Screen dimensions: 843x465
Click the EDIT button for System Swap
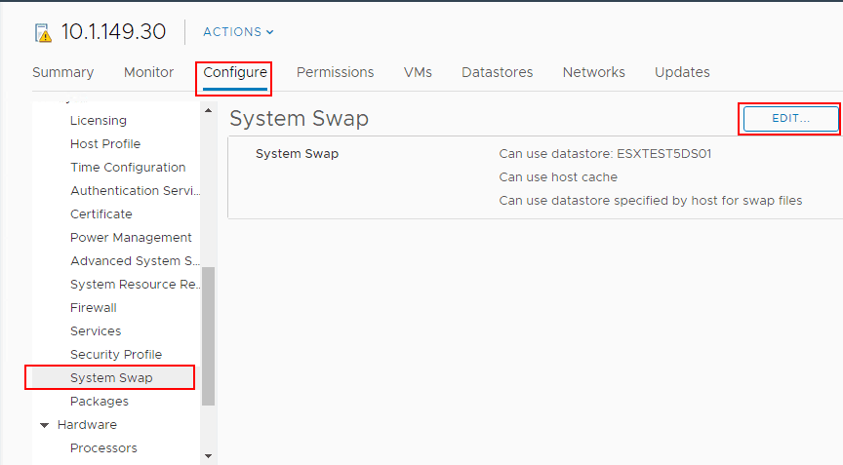[790, 118]
